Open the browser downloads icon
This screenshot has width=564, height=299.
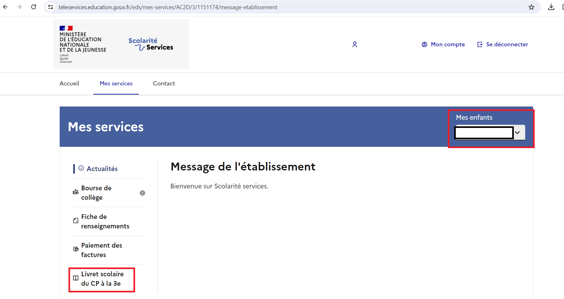pos(551,7)
